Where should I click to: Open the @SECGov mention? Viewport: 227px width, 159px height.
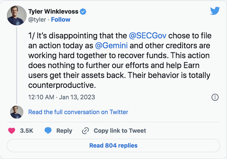pyautogui.click(x=147, y=36)
